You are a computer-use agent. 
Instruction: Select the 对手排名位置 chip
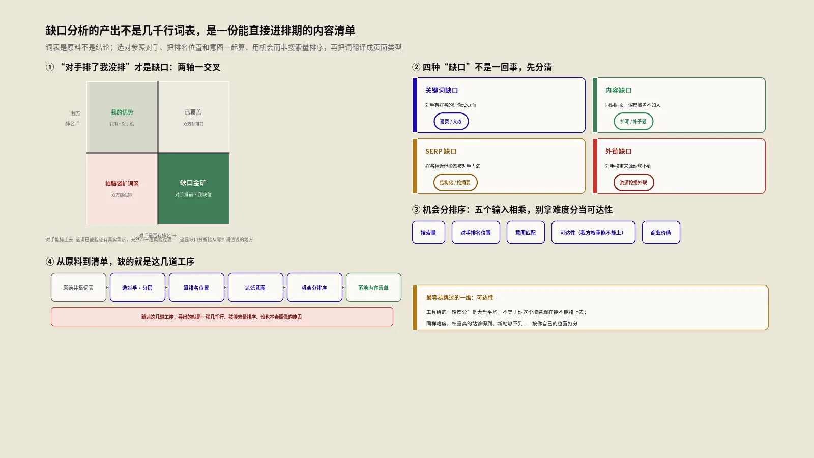coord(476,233)
